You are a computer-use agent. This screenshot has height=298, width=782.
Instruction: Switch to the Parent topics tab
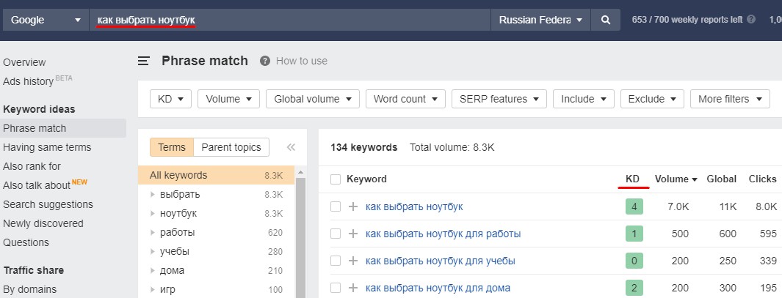[x=231, y=147]
